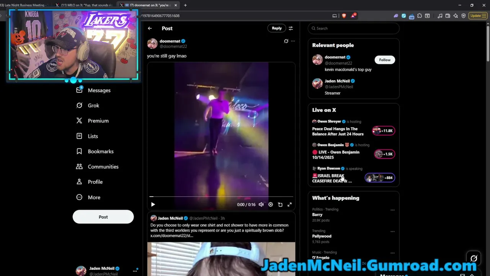
Task: Focus the Search field
Action: 354,28
